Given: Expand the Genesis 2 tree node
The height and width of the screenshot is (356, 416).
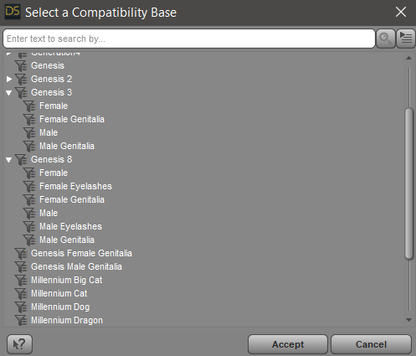Looking at the screenshot, I should pos(9,79).
